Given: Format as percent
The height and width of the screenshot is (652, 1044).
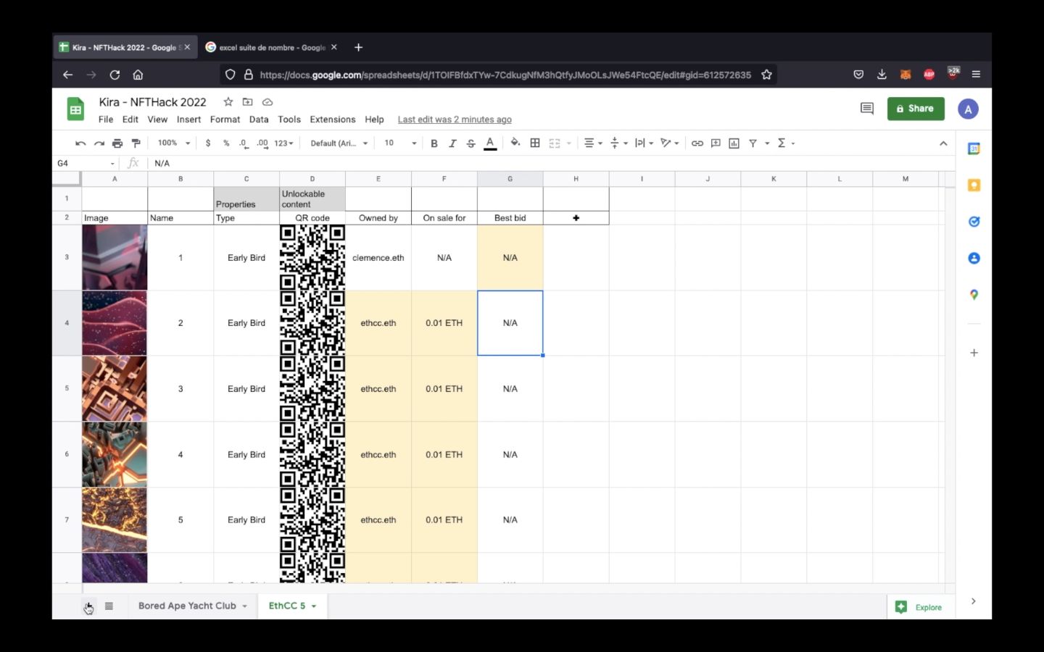Looking at the screenshot, I should tap(226, 143).
